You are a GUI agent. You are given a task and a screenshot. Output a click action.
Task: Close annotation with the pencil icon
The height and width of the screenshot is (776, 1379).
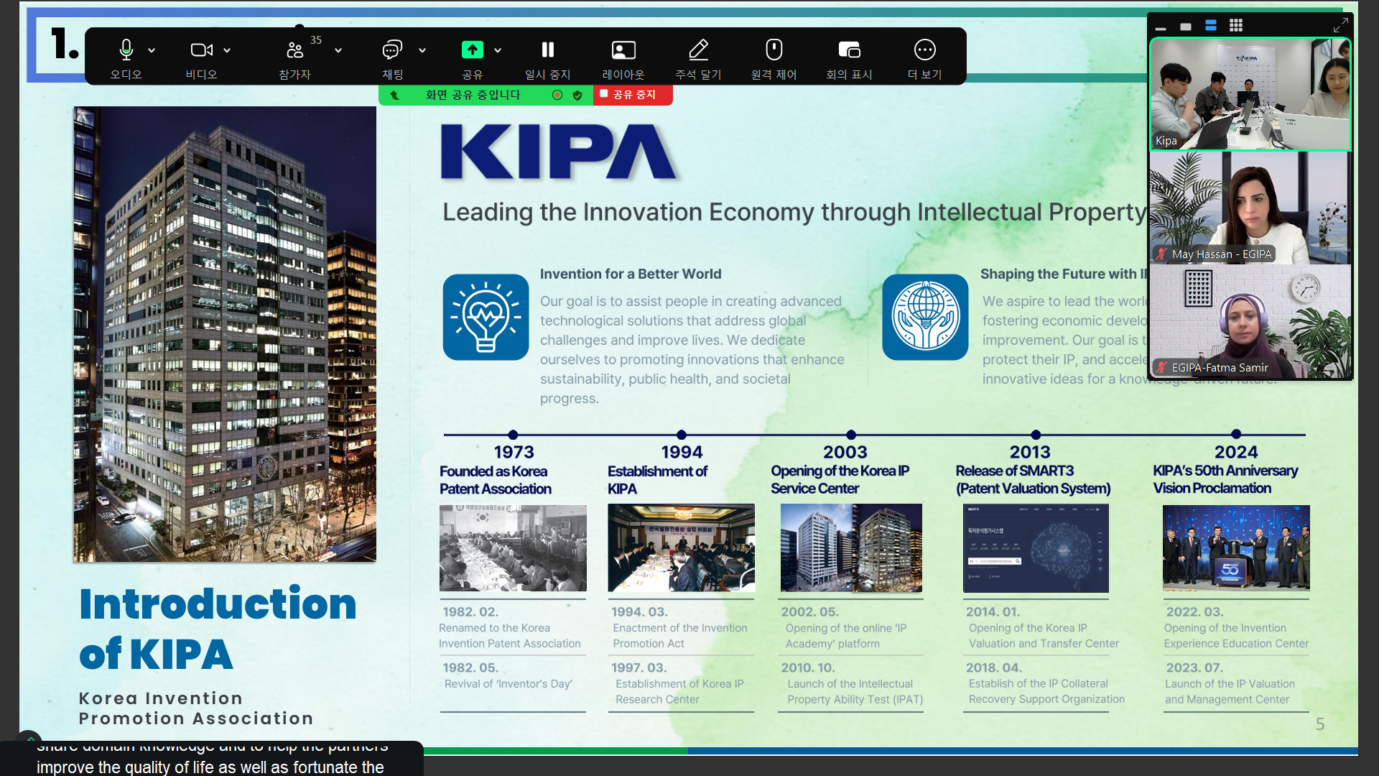pos(698,50)
